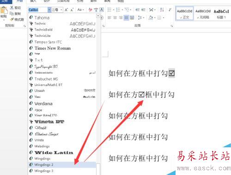The width and height of the screenshot is (231, 175).
Task: Open the Change Case Aa dropdown
Action: (x=80, y=10)
